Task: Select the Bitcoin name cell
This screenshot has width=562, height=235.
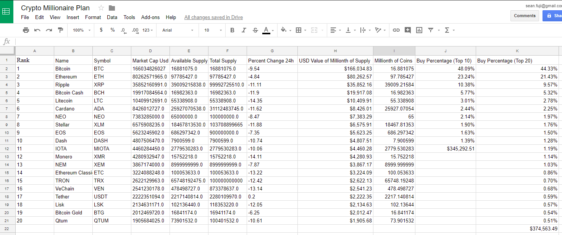Action: (x=73, y=69)
